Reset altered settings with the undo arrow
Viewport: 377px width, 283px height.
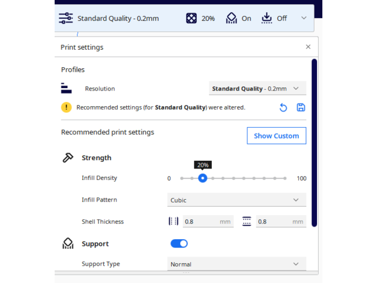(283, 108)
